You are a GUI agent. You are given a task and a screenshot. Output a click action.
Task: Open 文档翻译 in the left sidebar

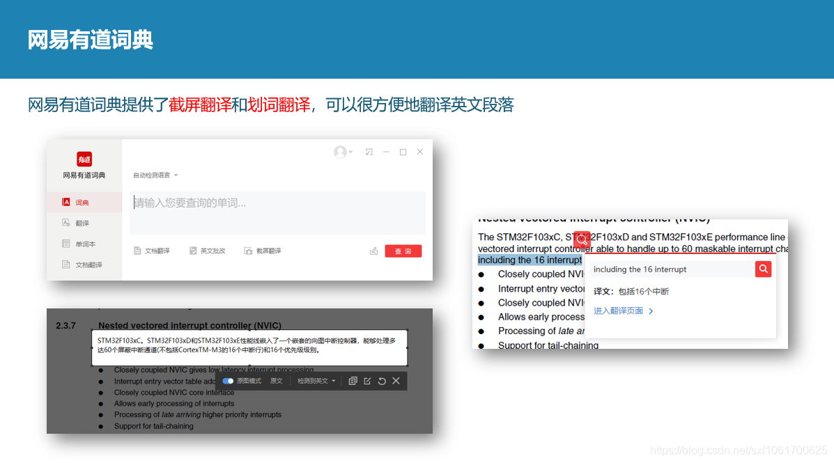click(x=84, y=265)
